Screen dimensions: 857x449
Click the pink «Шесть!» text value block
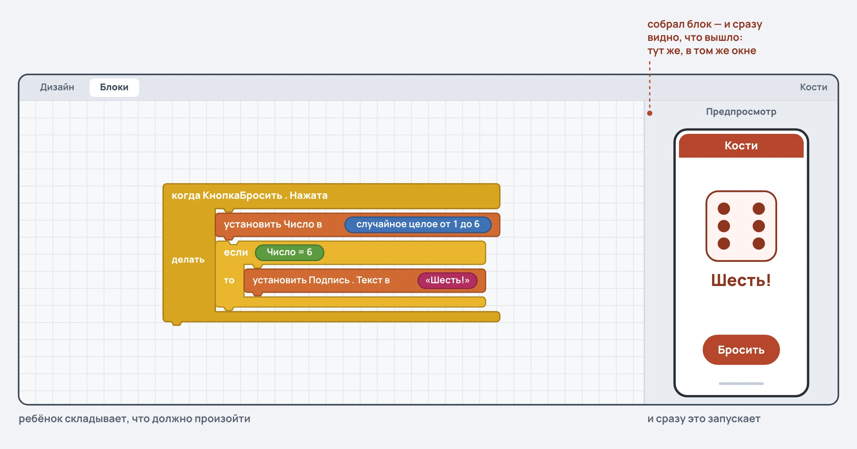447,281
